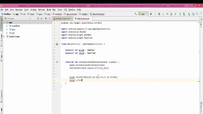Click the Make Project hammer icon
The image size is (203, 114).
click(x=136, y=14)
